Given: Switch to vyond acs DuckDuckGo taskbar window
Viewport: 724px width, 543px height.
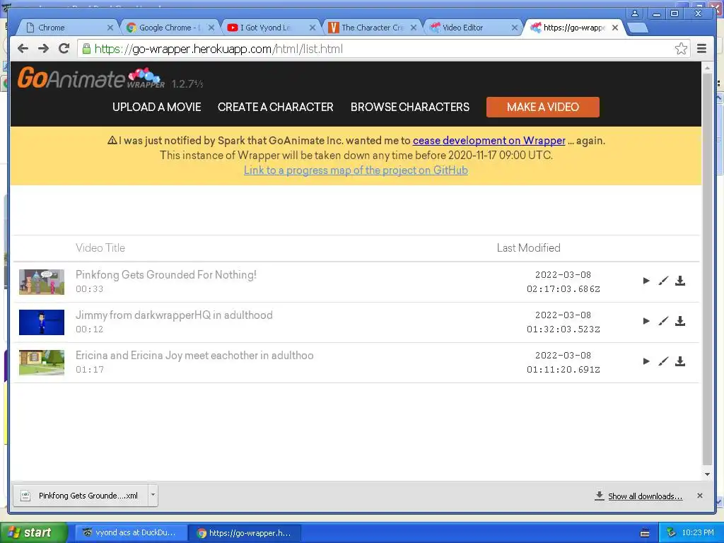Looking at the screenshot, I should tap(131, 533).
